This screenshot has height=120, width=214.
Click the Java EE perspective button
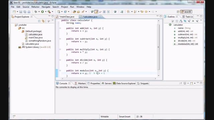[186, 12]
